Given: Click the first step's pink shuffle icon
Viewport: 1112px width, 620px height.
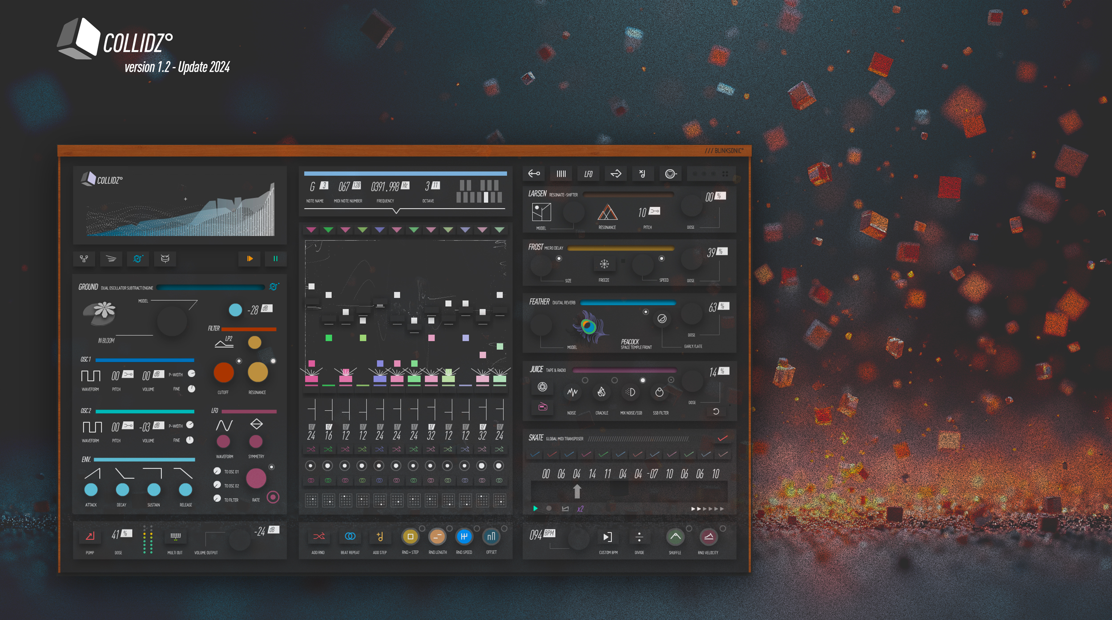Looking at the screenshot, I should pyautogui.click(x=311, y=449).
